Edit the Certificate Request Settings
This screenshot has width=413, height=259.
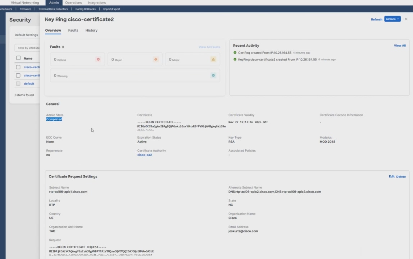(x=391, y=176)
